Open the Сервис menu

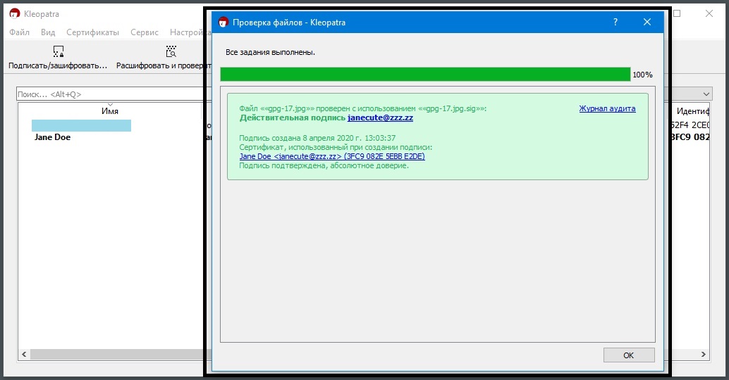coord(144,32)
